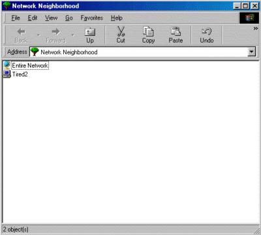Click the Back toolbar button
The width and height of the screenshot is (261, 235).
(x=21, y=35)
